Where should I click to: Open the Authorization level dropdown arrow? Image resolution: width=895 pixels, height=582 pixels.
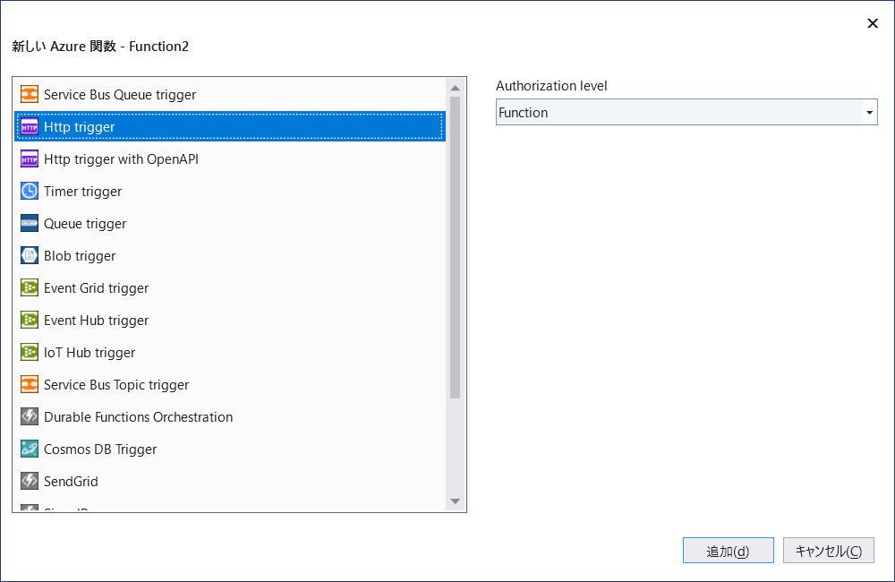pyautogui.click(x=869, y=113)
